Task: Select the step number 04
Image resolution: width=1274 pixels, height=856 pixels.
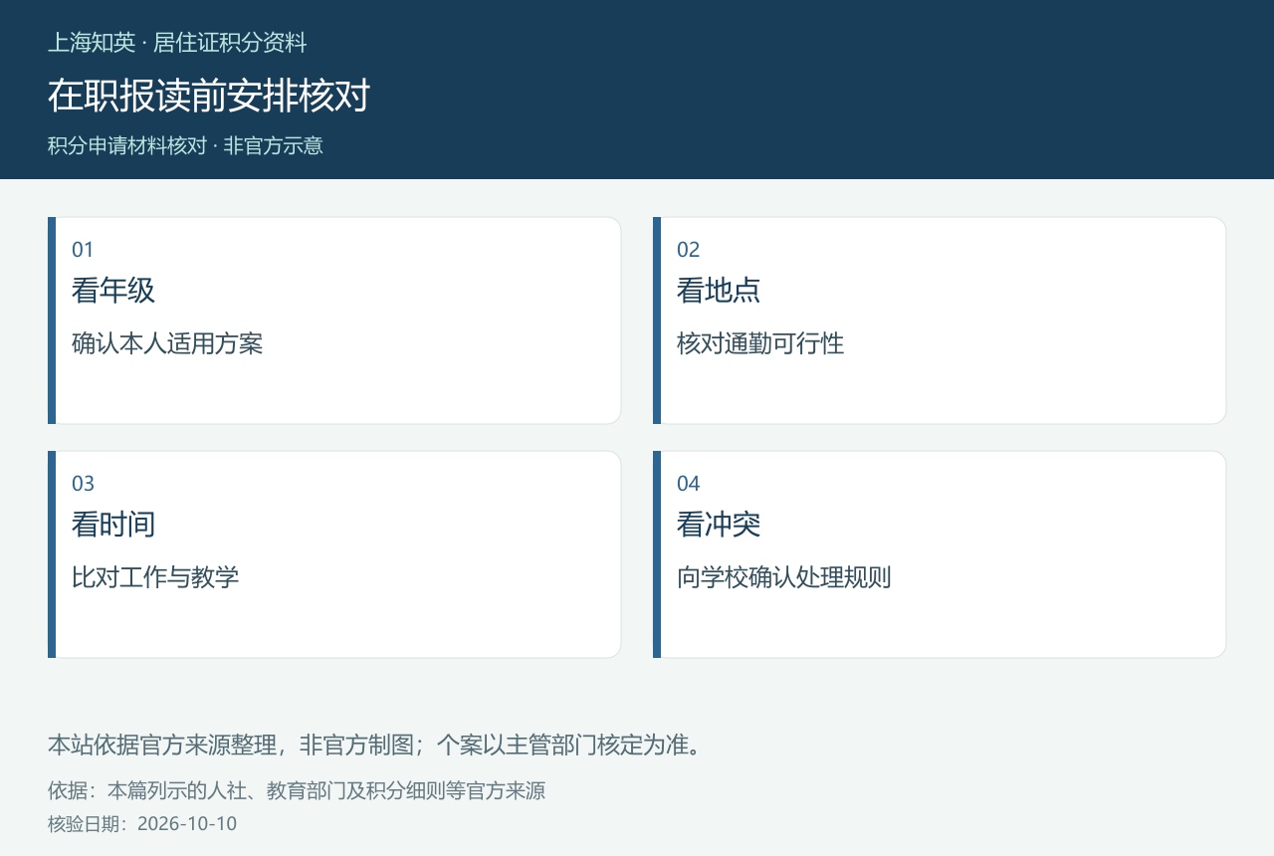Action: [x=689, y=484]
